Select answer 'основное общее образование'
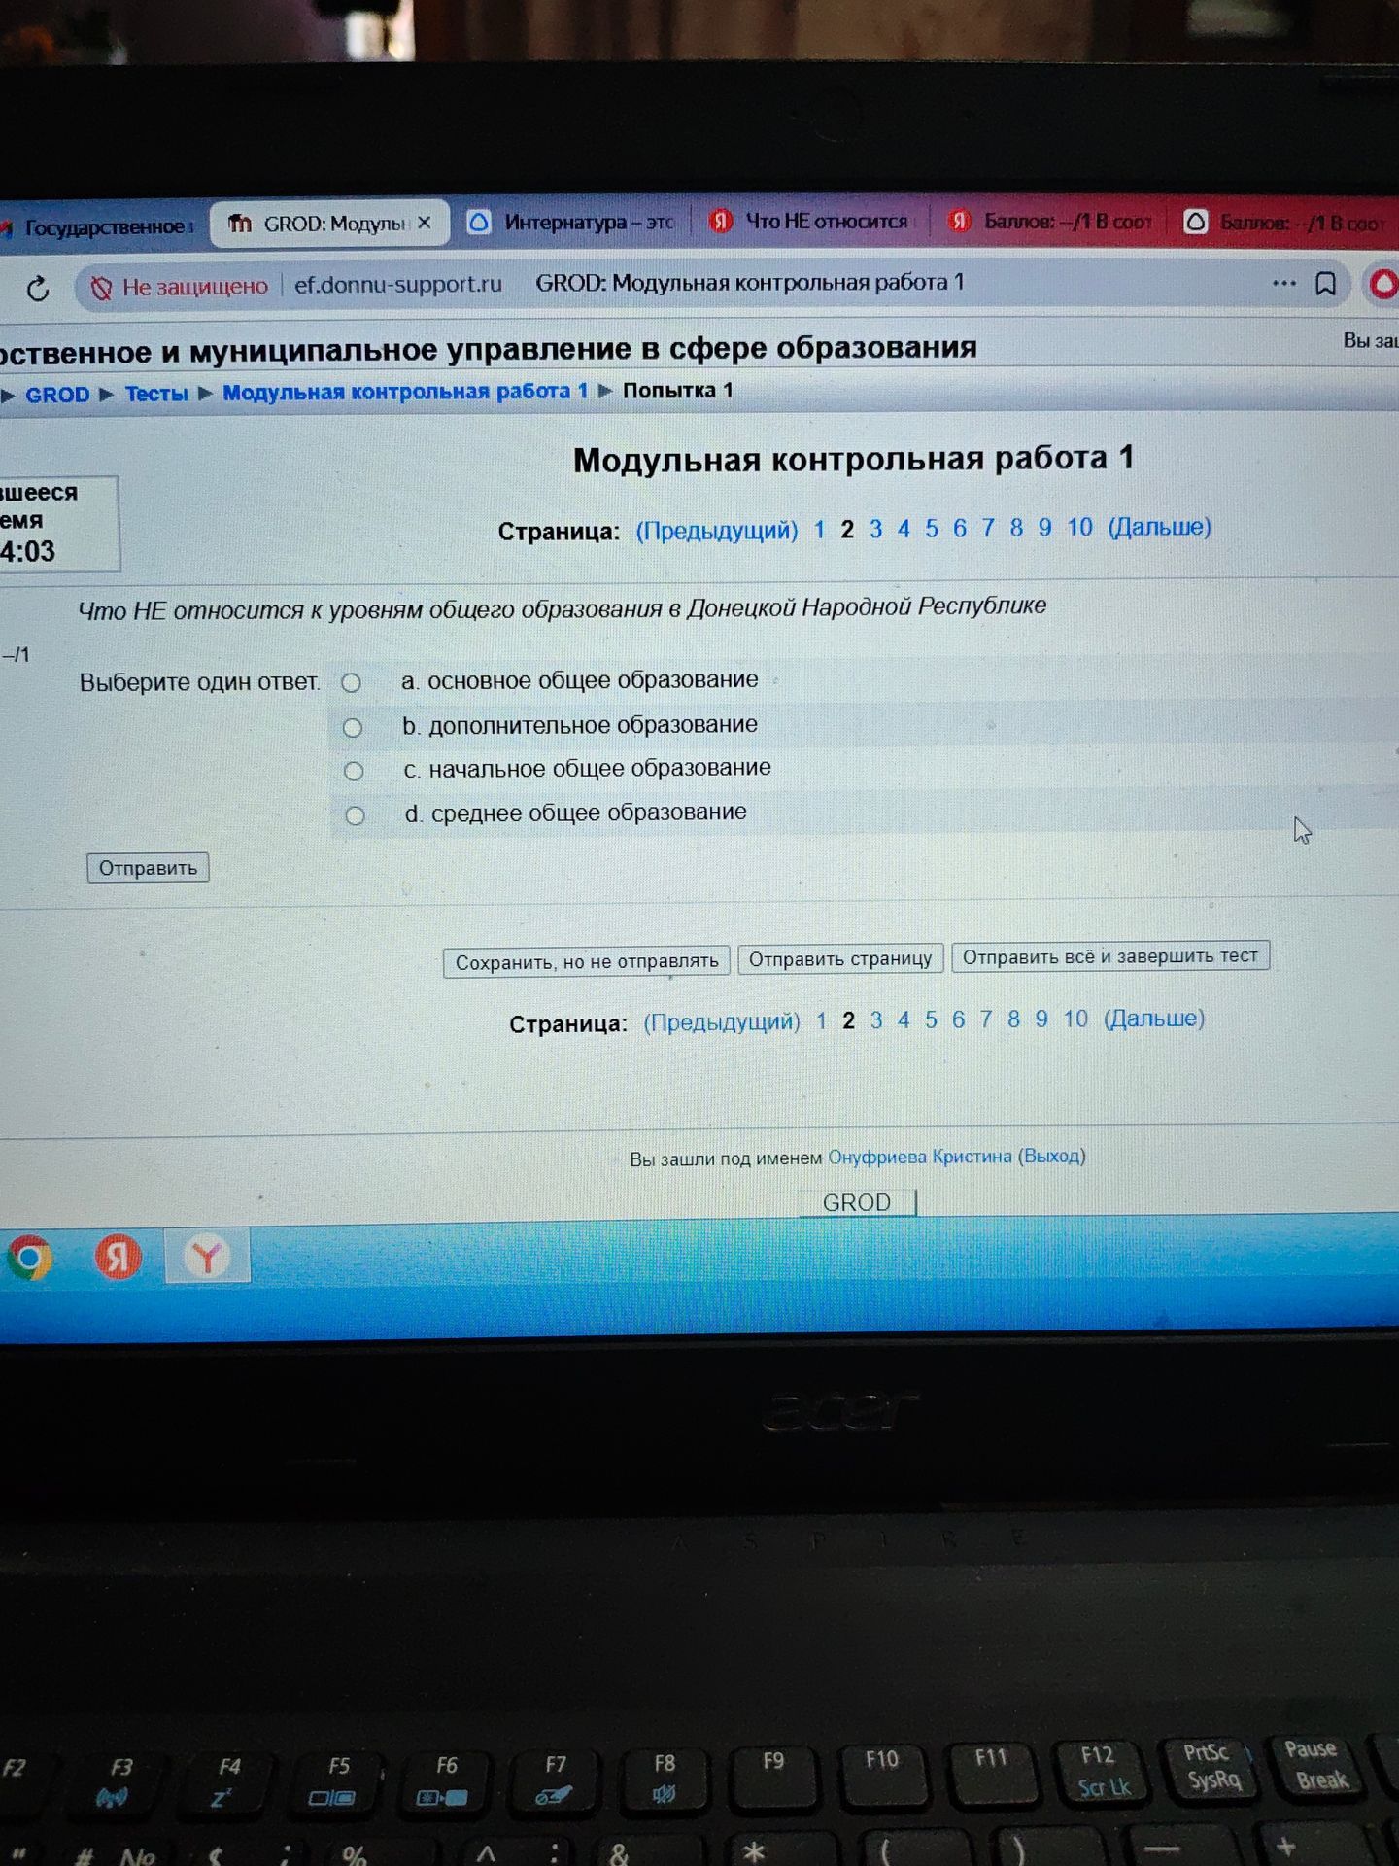This screenshot has height=1866, width=1399. (x=352, y=683)
